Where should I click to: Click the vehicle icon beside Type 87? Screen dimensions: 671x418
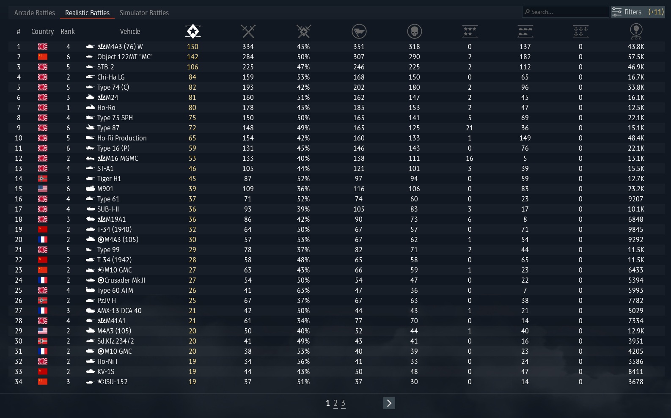point(90,128)
